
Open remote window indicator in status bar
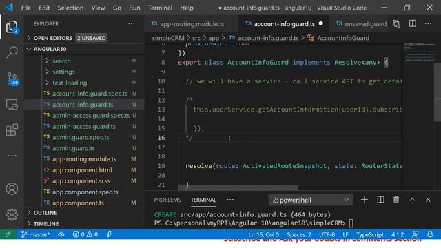(8, 234)
